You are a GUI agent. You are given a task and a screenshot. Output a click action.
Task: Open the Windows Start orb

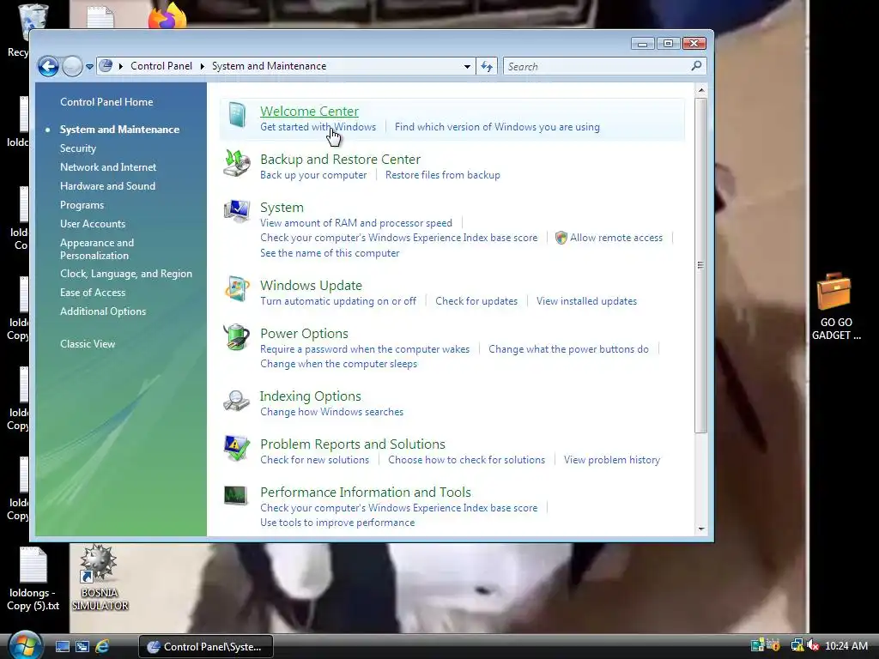26,645
